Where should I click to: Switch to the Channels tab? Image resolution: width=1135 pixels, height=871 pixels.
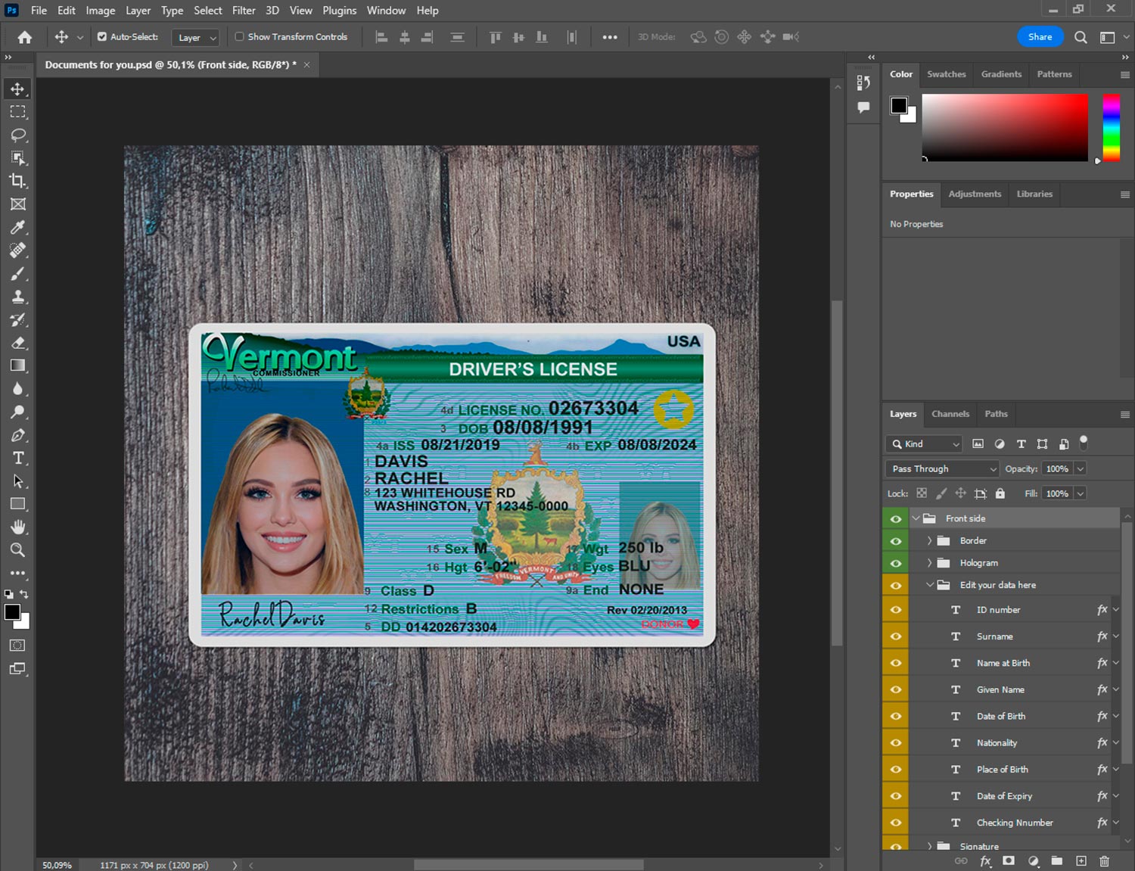950,414
